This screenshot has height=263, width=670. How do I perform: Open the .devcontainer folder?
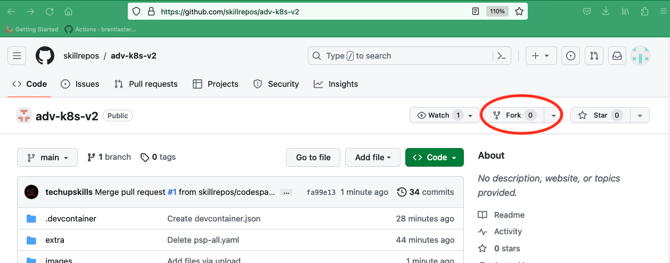[71, 219]
